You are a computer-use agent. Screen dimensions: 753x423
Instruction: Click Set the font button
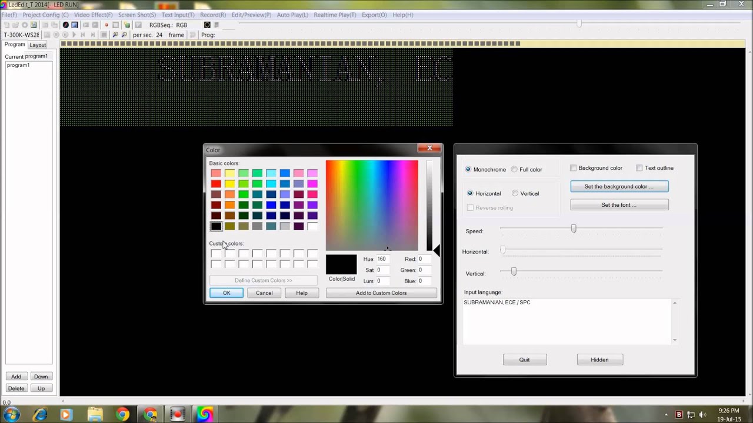(x=619, y=205)
